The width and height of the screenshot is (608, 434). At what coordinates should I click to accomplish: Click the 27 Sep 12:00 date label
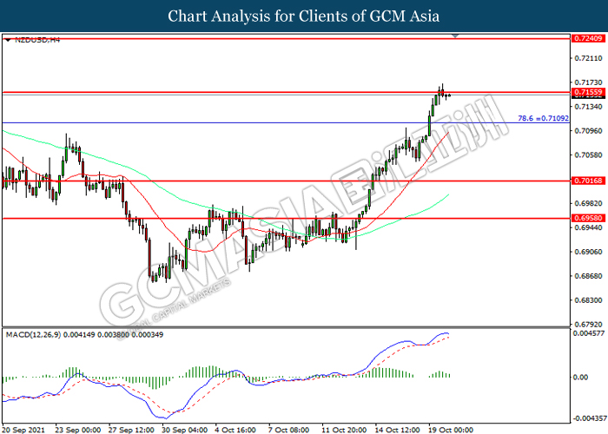coord(131,431)
